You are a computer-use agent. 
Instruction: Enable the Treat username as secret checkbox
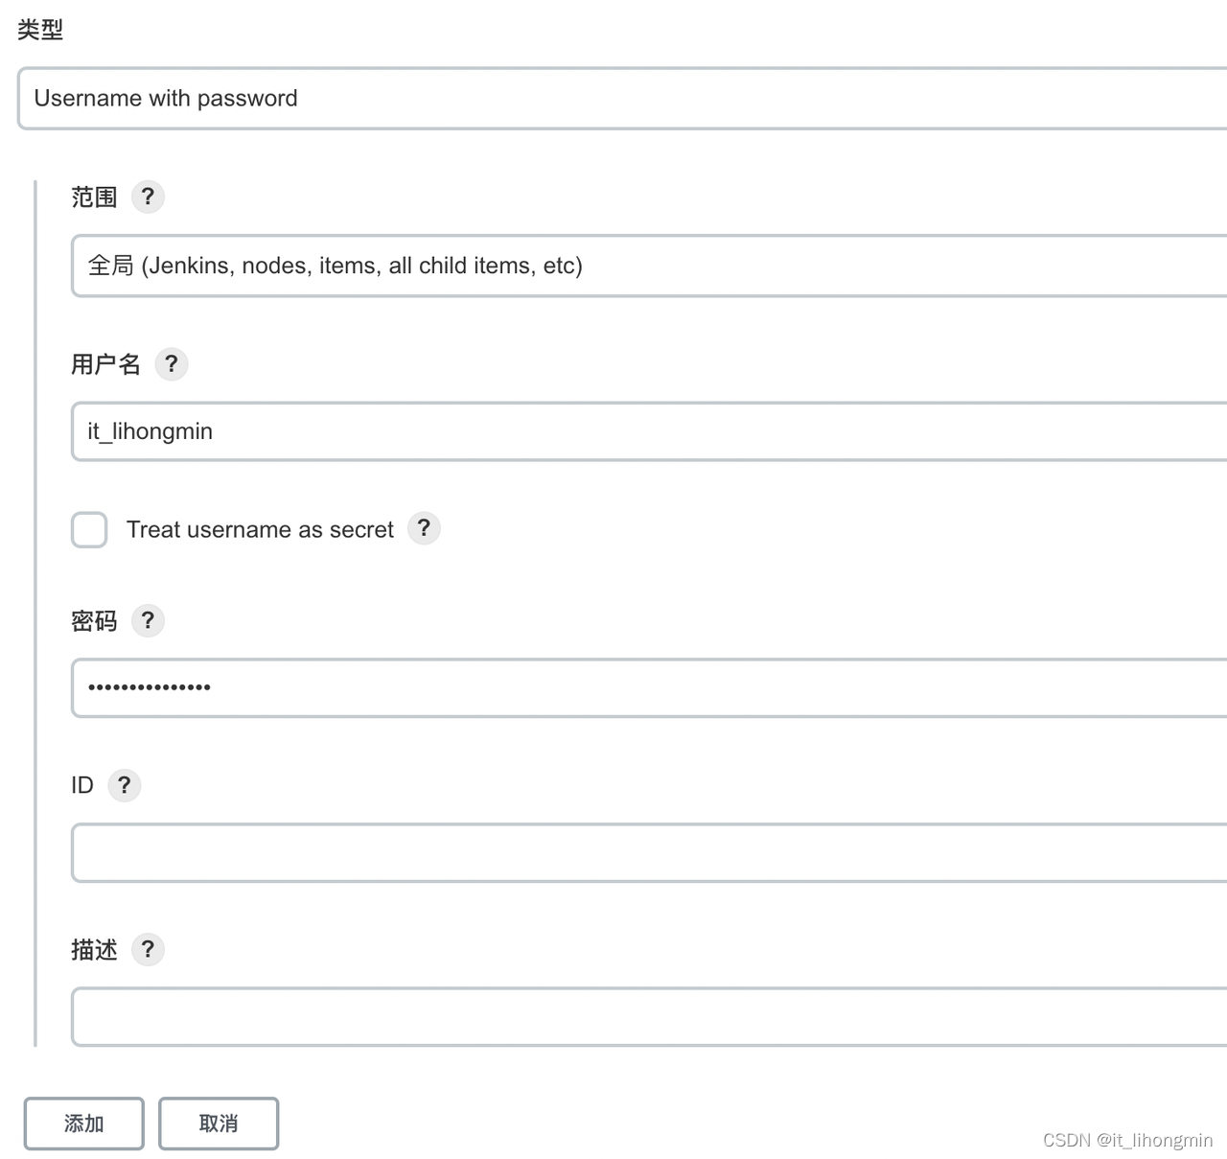89,529
